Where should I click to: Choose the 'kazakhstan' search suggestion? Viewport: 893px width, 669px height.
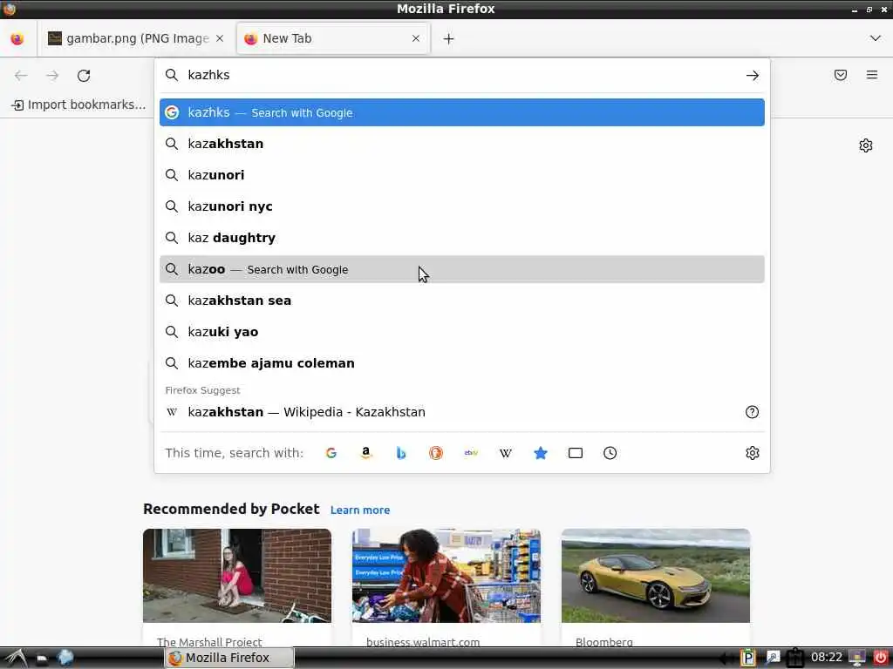(x=462, y=144)
